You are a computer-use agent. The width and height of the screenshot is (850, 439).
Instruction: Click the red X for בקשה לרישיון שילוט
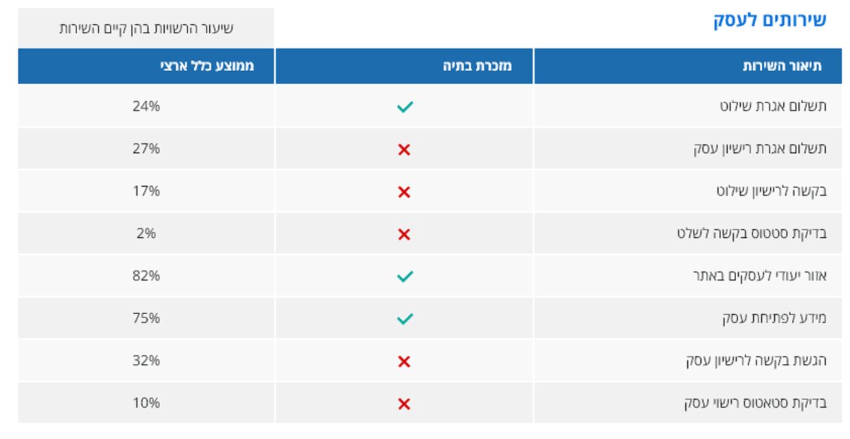point(404,192)
